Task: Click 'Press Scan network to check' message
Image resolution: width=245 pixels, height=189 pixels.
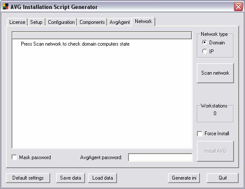Action: (x=75, y=44)
